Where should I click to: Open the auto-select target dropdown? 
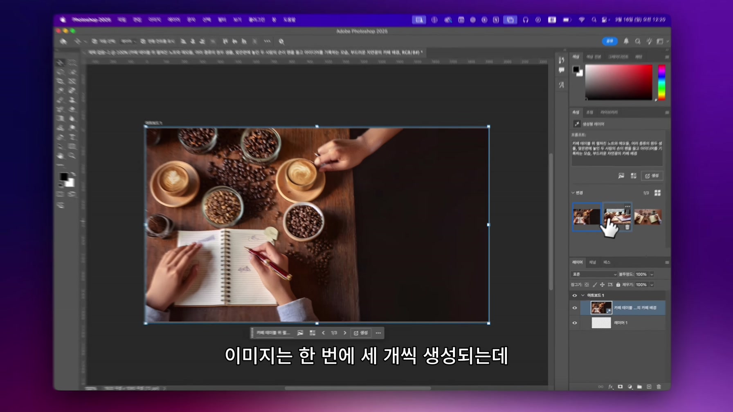(128, 41)
